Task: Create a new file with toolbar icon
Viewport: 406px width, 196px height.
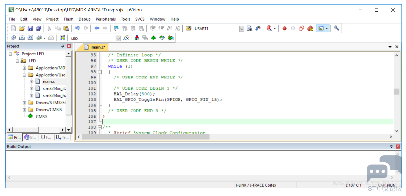Action: pos(13,28)
